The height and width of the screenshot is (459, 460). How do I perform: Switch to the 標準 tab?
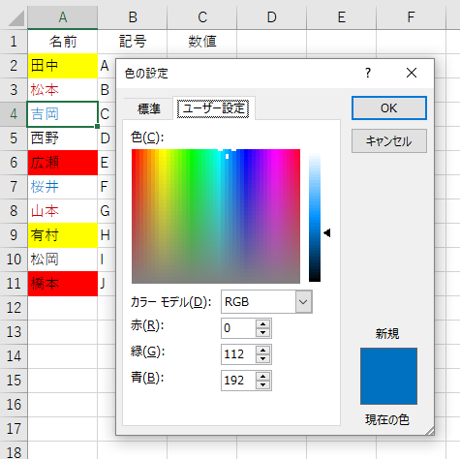(149, 108)
